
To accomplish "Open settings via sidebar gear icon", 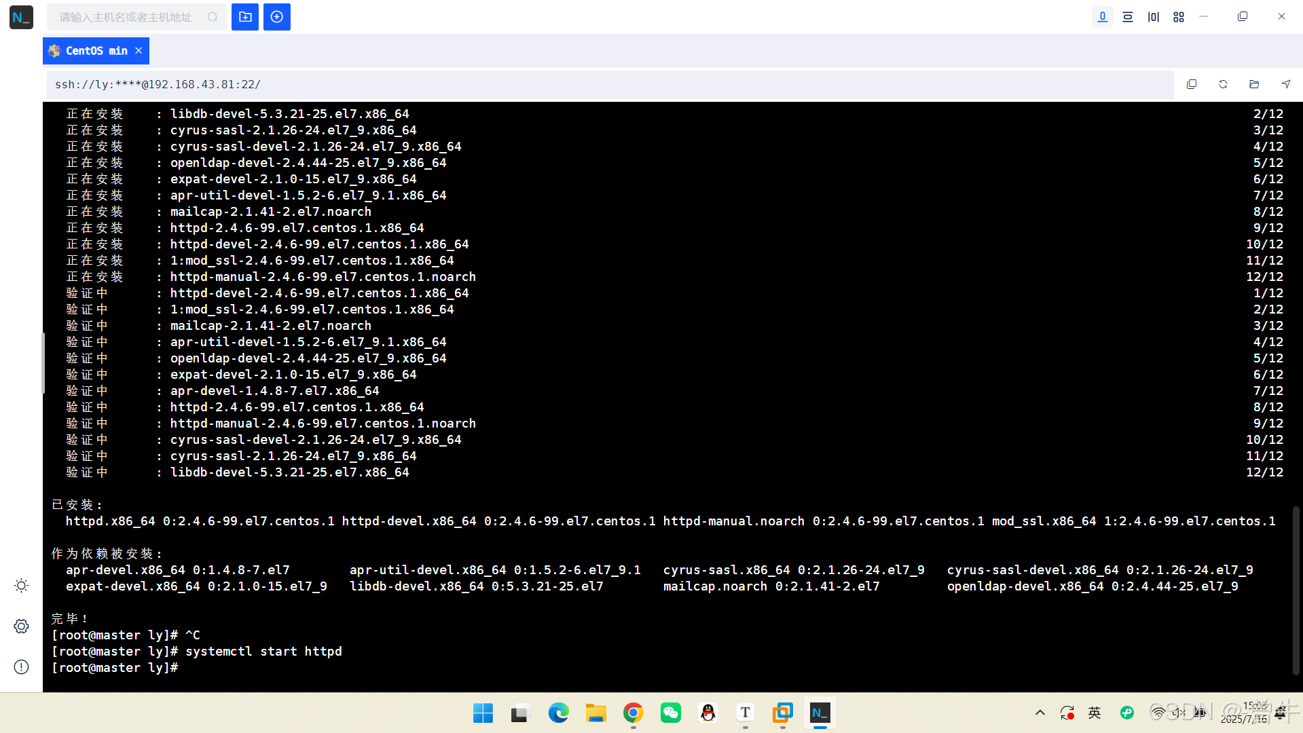I will pyautogui.click(x=21, y=626).
